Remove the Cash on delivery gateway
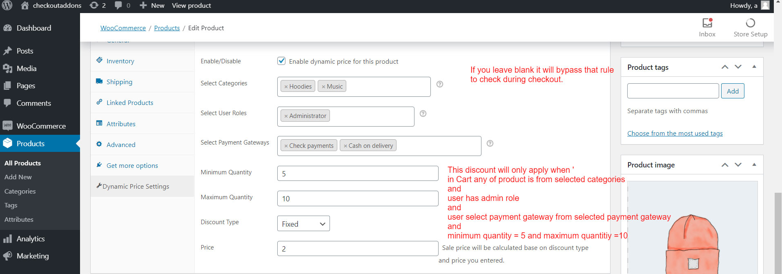This screenshot has width=782, height=274. [345, 146]
